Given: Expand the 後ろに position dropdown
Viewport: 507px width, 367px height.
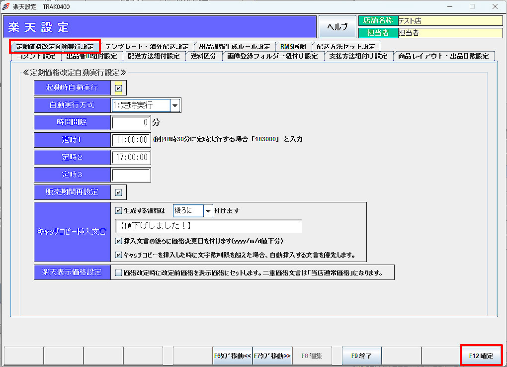Looking at the screenshot, I should 208,211.
